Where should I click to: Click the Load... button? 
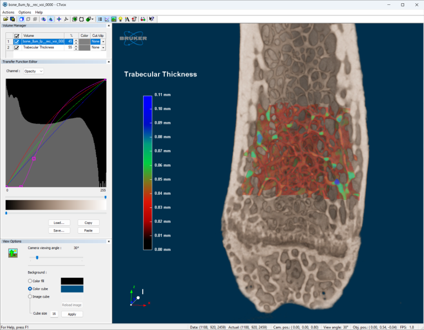(59, 223)
